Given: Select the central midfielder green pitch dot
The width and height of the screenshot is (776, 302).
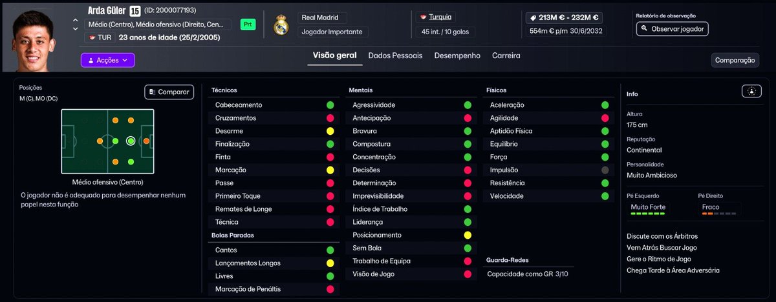Looking at the screenshot, I should pyautogui.click(x=115, y=141).
